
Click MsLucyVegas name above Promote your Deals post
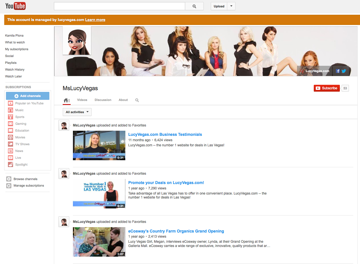tap(84, 173)
